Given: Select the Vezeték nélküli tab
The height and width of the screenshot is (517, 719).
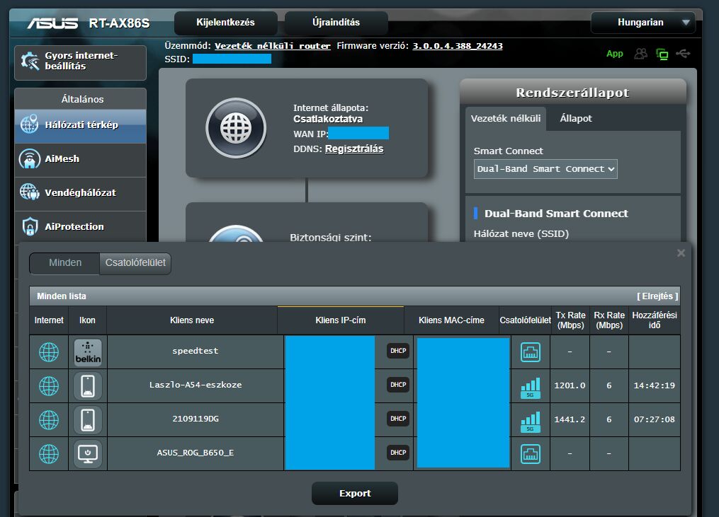Looking at the screenshot, I should click(x=505, y=119).
